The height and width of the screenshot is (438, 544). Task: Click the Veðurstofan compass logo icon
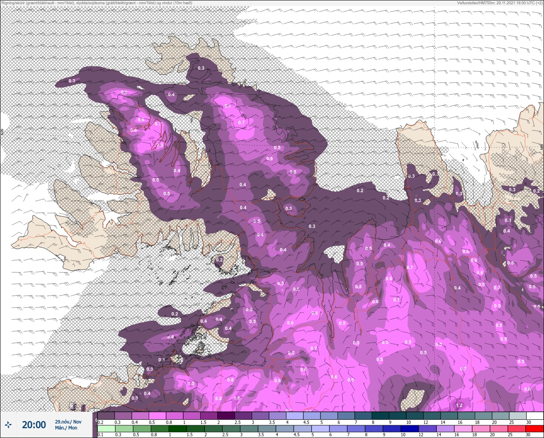coord(8,424)
